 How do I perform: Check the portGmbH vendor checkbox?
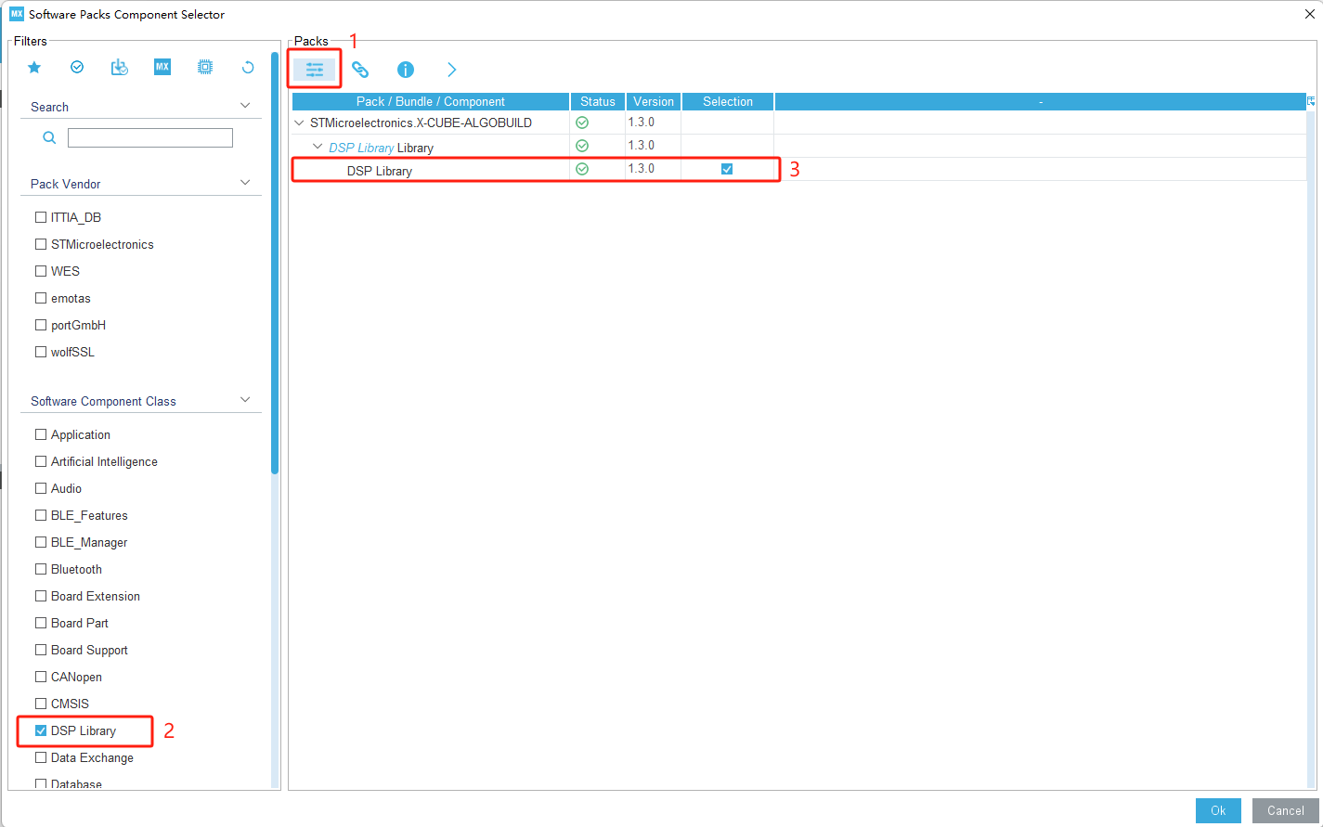tap(41, 325)
